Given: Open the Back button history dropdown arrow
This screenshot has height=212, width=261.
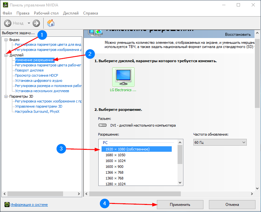Looking at the screenshot, I should click(29, 23).
